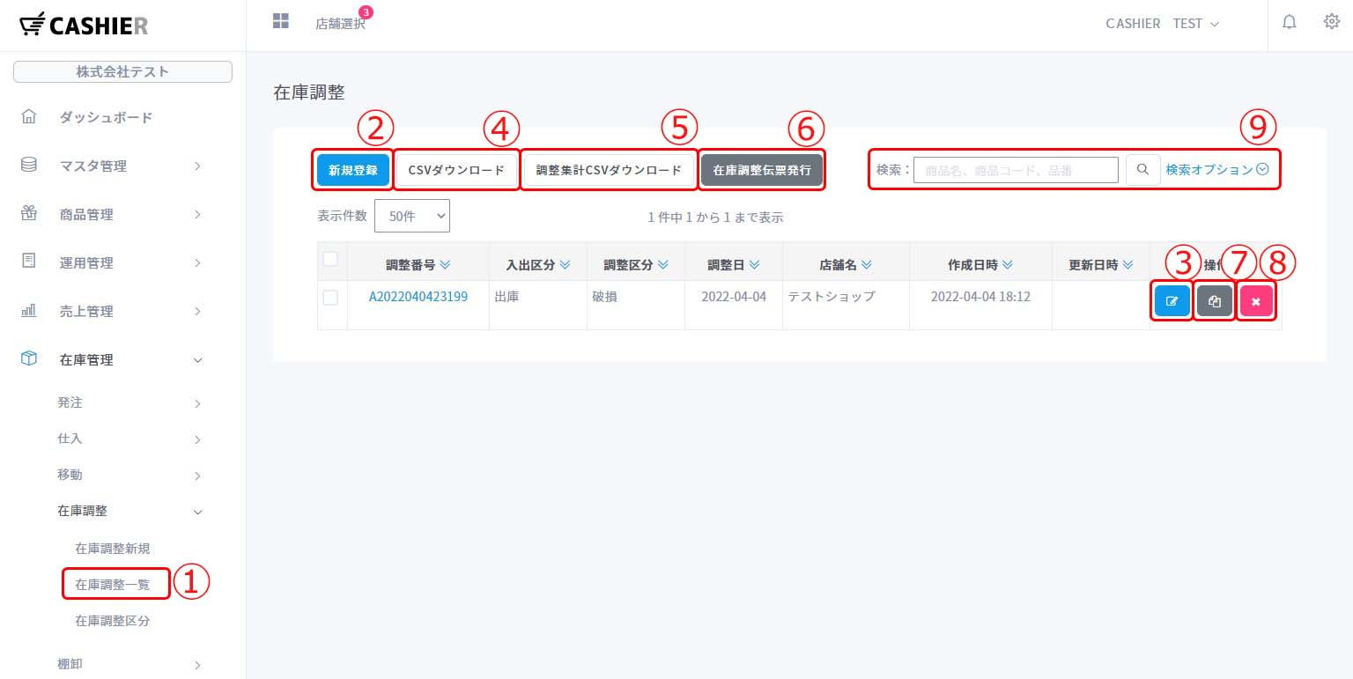
Task: Collapse the 在庫管理 menu chevron
Action: click(x=197, y=359)
